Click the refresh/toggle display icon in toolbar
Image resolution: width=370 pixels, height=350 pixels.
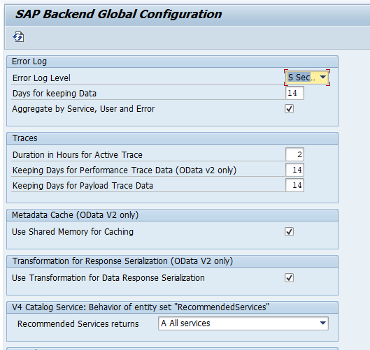(x=18, y=37)
